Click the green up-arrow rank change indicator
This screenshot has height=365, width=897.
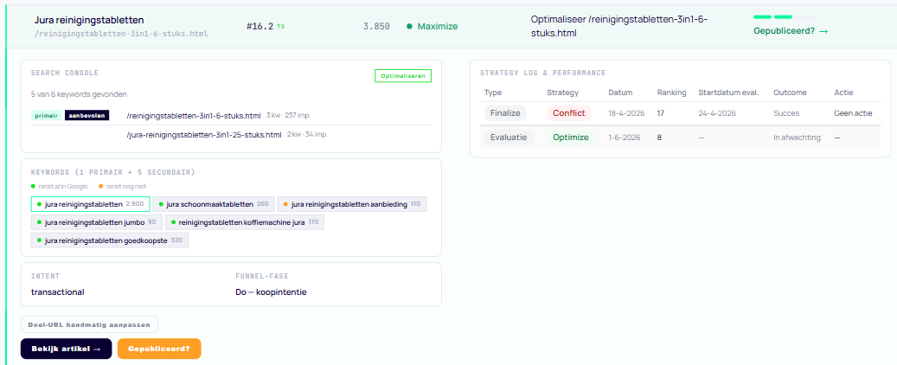[x=280, y=26]
